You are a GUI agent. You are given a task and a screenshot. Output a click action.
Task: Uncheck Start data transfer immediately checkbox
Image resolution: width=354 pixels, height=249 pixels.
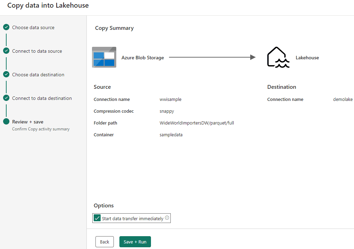coord(97,218)
